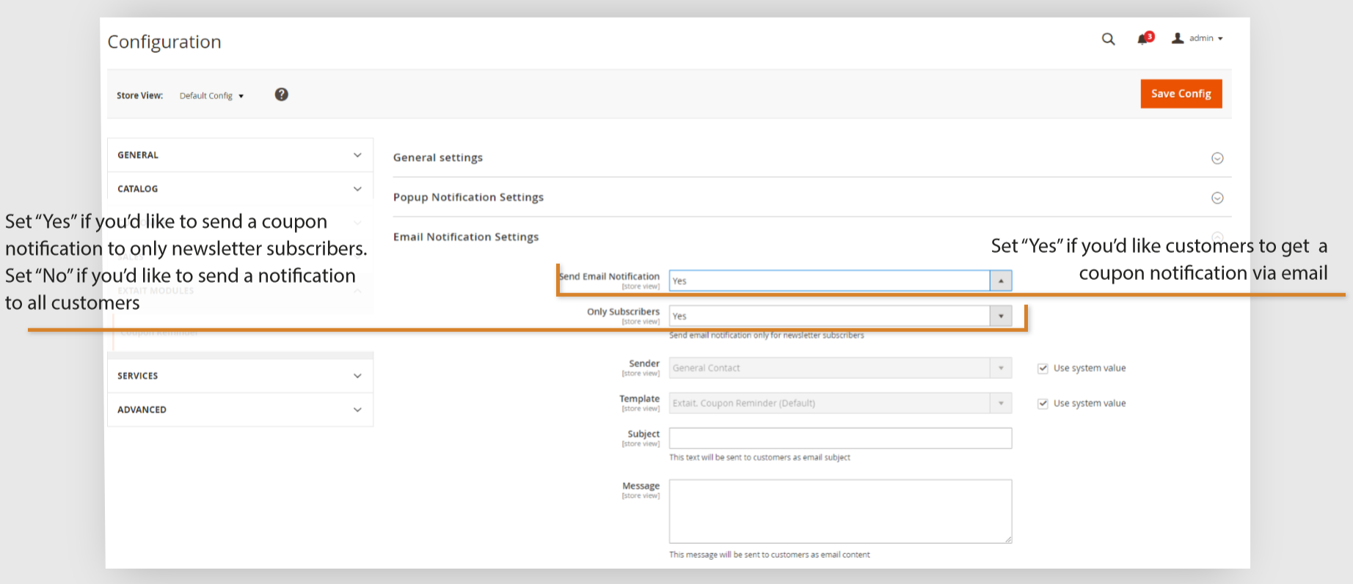The height and width of the screenshot is (584, 1353).
Task: Expand the CATALOG sidebar section
Action: pos(240,189)
